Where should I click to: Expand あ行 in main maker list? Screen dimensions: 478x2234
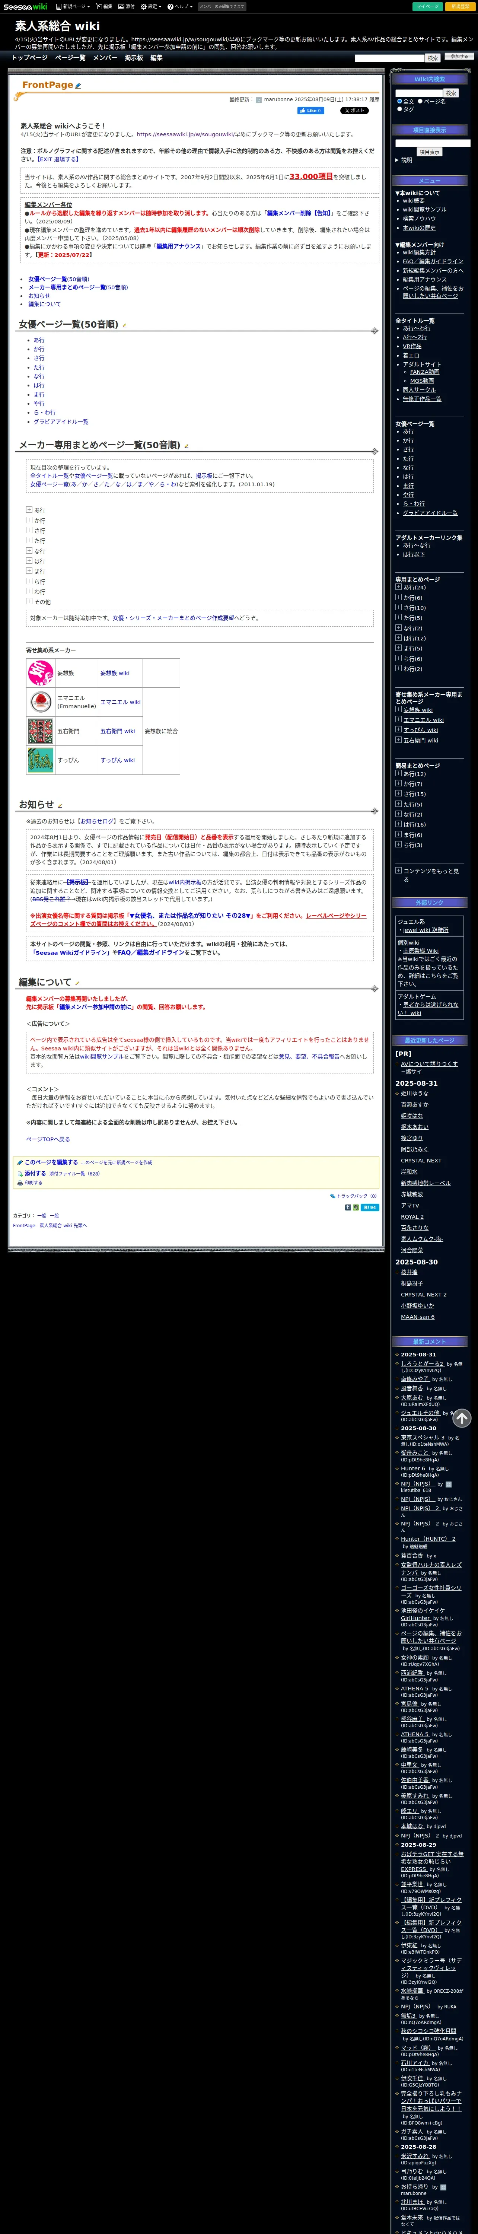click(29, 510)
